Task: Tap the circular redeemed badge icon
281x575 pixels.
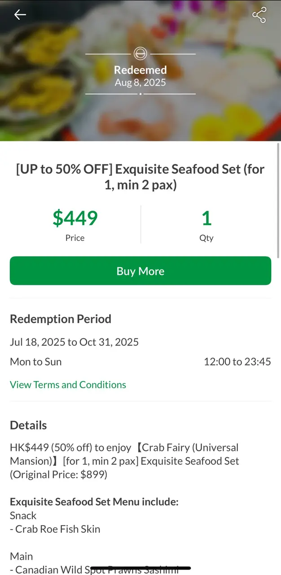Action: tap(140, 54)
